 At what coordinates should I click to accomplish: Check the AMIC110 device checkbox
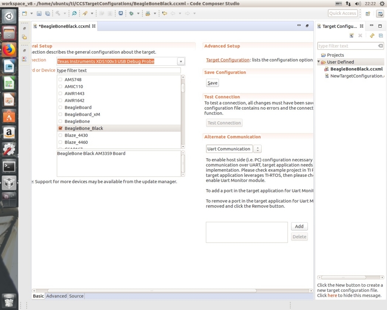(x=60, y=87)
